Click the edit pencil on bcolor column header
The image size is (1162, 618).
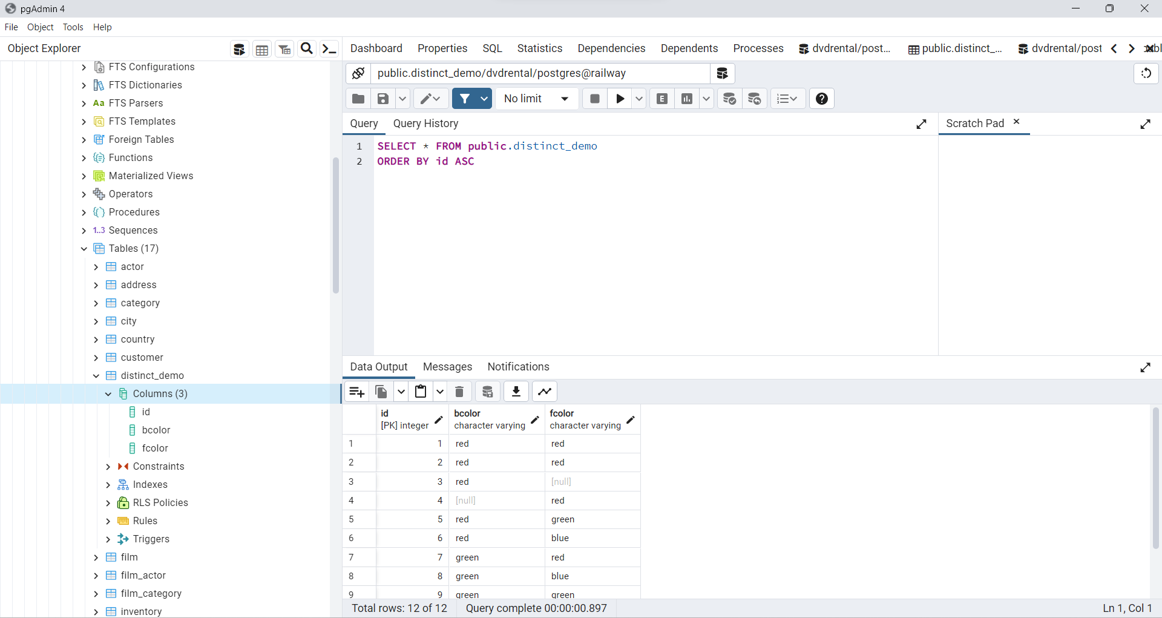click(x=535, y=419)
